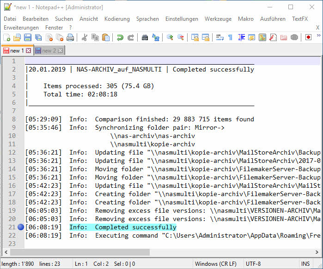
Task: Open the Bearbeiten menu
Action: [x=36, y=19]
